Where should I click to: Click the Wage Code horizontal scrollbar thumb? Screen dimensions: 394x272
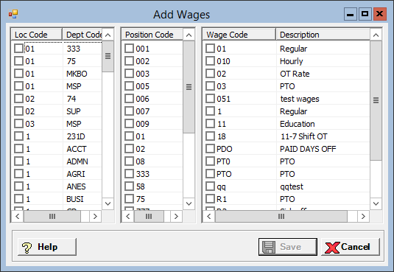click(x=281, y=217)
